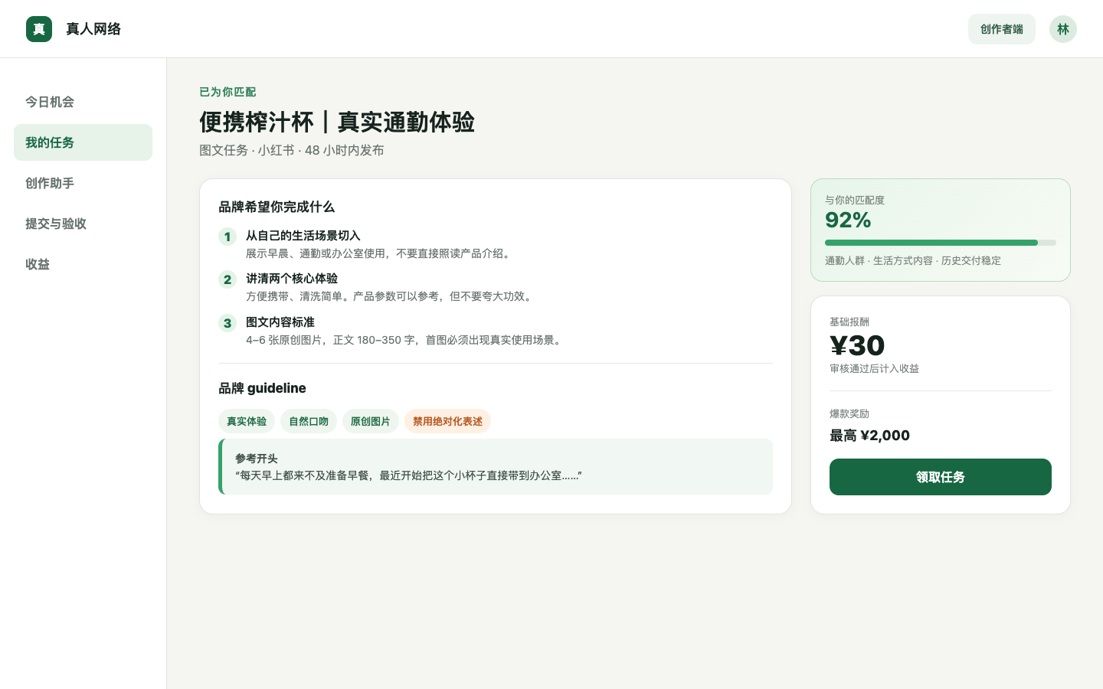Click the step 3 number badge

click(x=227, y=323)
